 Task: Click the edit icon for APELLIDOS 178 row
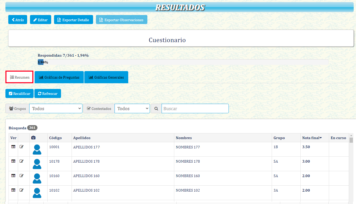(x=22, y=161)
